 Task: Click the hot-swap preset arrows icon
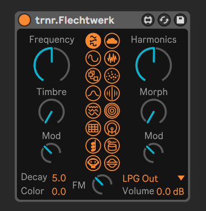164,20
